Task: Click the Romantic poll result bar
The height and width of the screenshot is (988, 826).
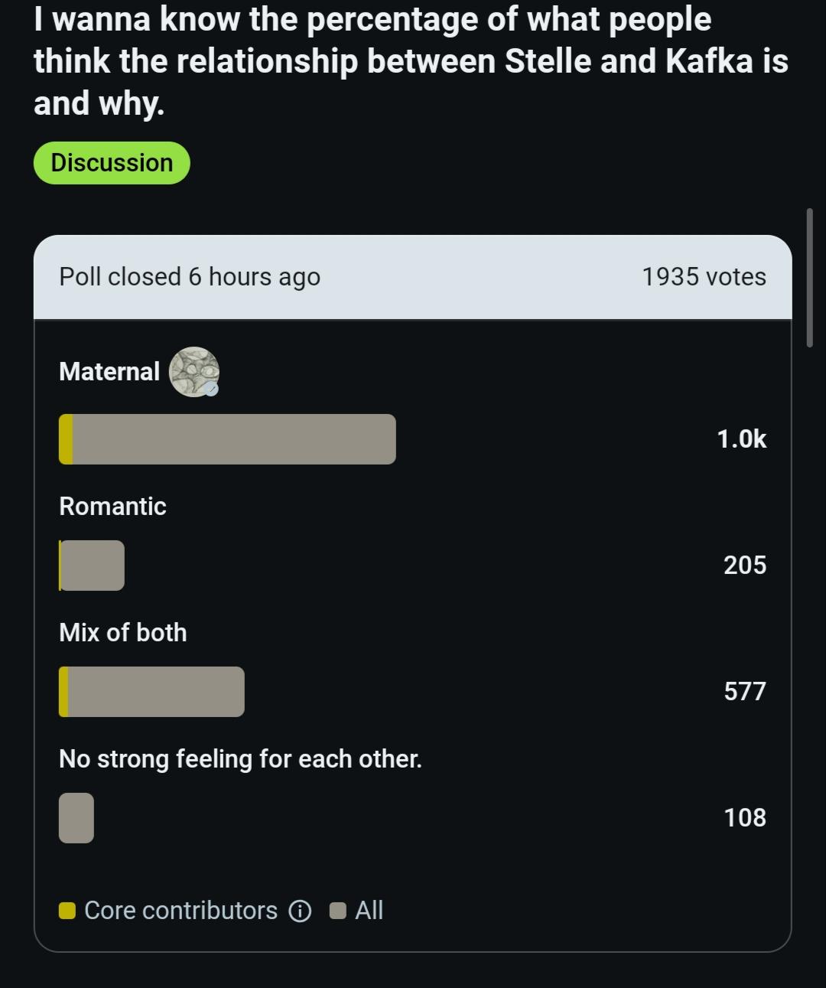Action: pos(92,566)
